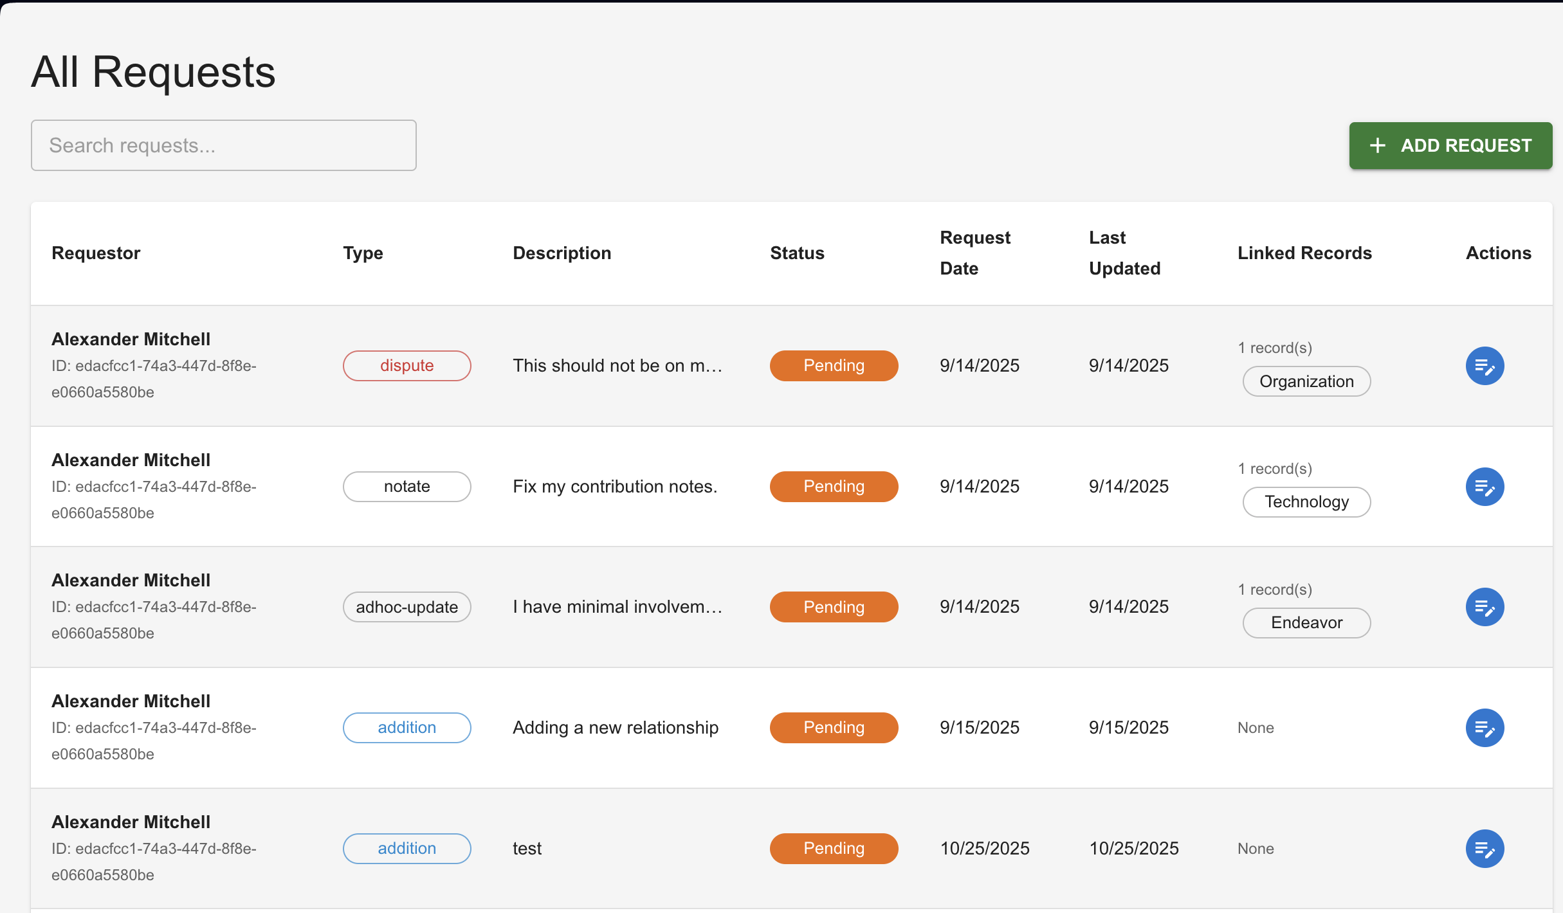Click 'This should not be on m…' description

coord(617,366)
